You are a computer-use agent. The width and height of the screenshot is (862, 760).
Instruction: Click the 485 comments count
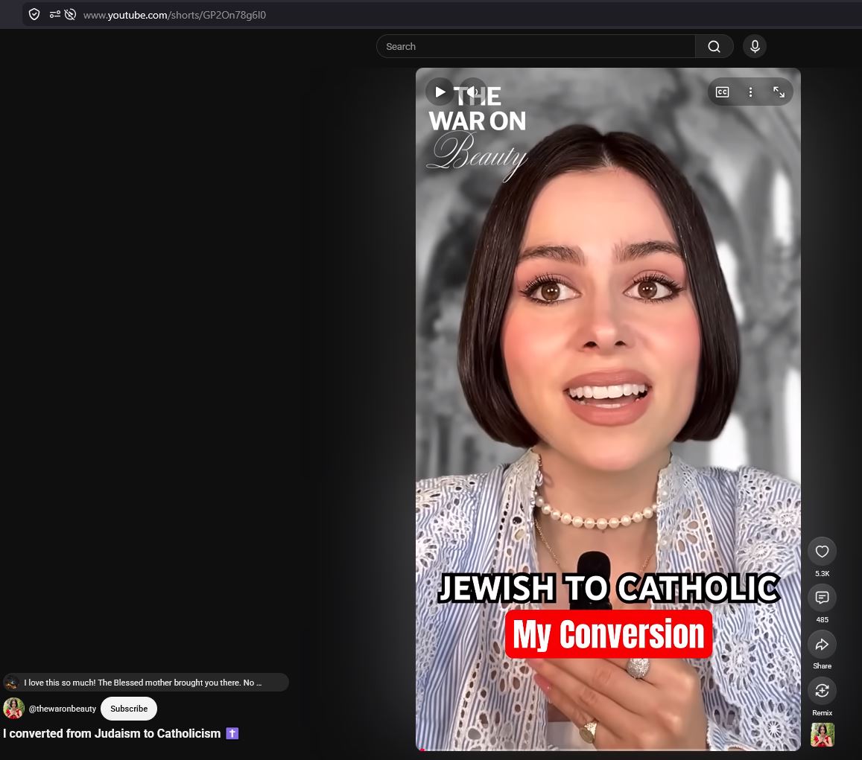pos(822,619)
